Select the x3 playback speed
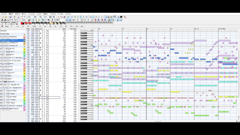This screenshot has height=135, width=240. [x=102, y=17]
